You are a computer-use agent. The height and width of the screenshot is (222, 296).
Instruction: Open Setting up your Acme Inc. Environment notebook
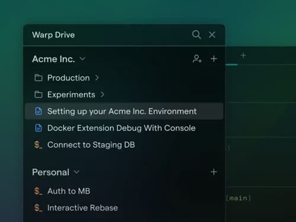coord(124,111)
